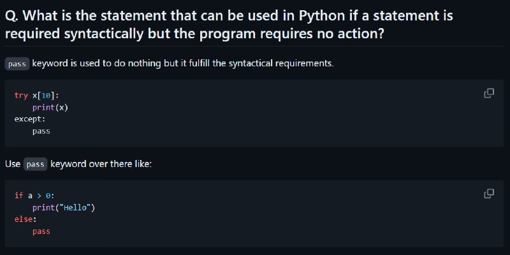Click the print(x) line in the code
The width and height of the screenshot is (510, 255).
pos(50,107)
